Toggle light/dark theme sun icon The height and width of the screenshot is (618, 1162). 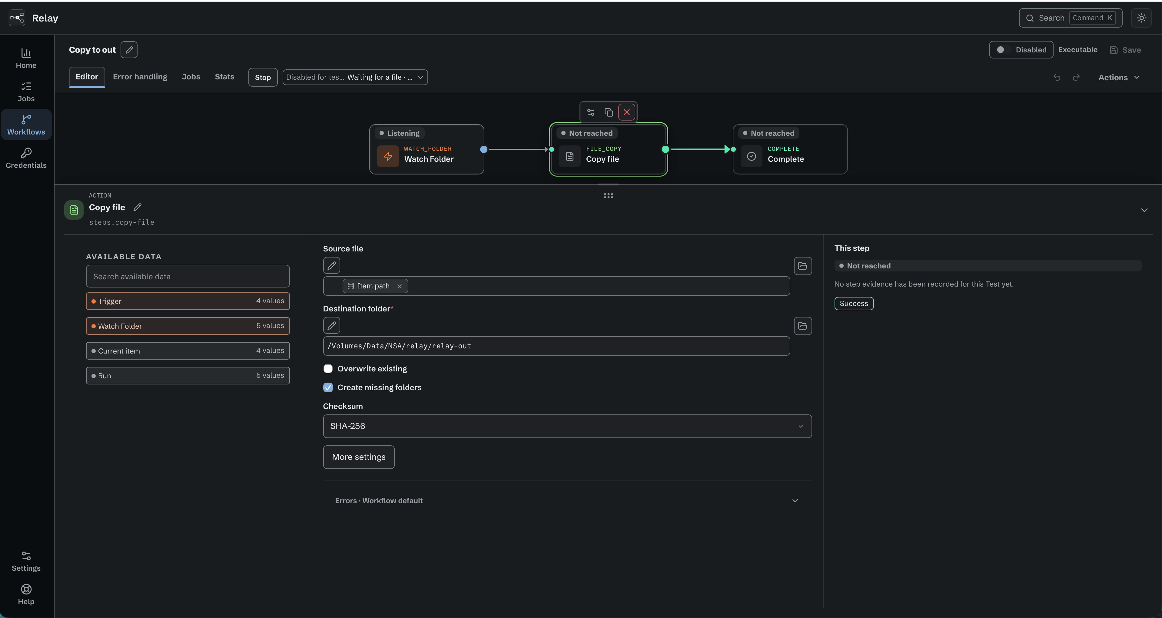point(1141,18)
